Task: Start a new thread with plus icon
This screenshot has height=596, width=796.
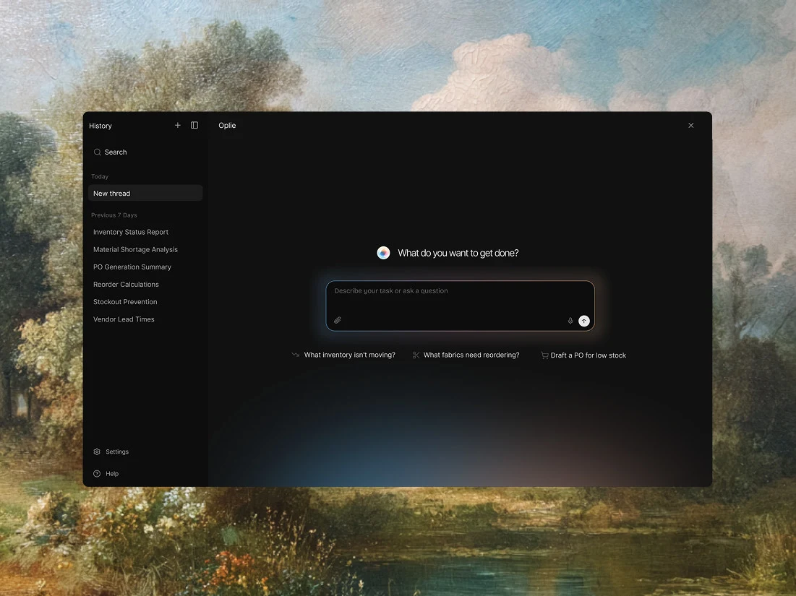Action: pos(178,125)
